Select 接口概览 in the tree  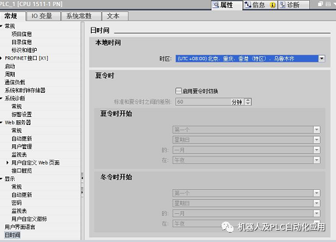coord(21,170)
